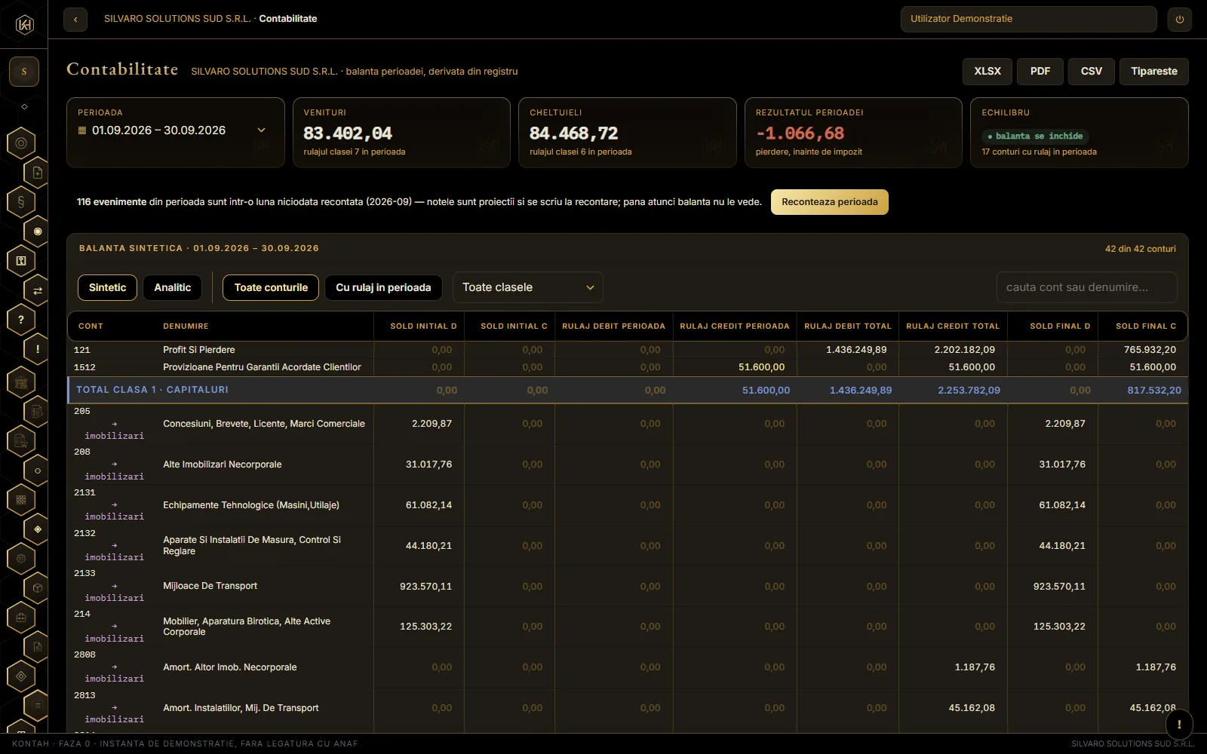Click the Venituri value 83.402,04
1207x754 pixels.
[348, 133]
